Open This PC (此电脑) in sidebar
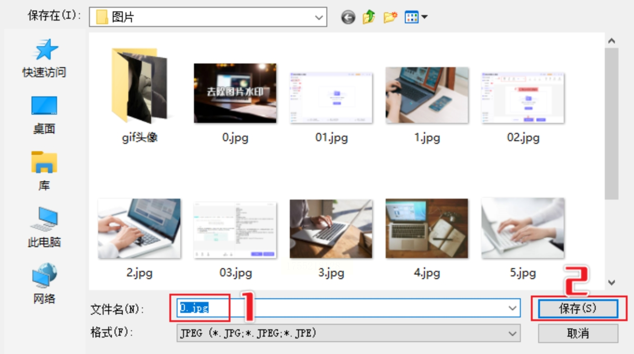Viewport: 634px width, 354px height. coord(44,227)
